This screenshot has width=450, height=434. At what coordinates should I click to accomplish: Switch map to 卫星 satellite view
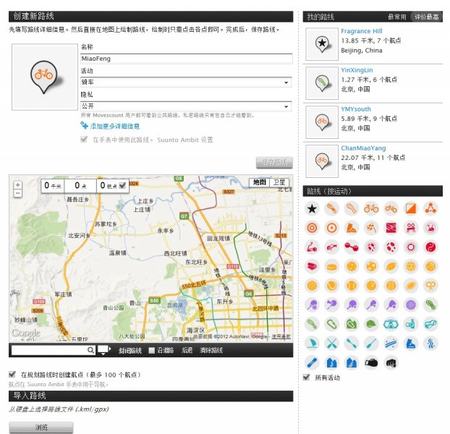(x=279, y=182)
